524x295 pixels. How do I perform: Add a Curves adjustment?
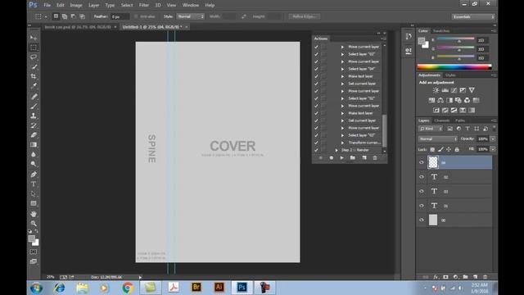454,90
